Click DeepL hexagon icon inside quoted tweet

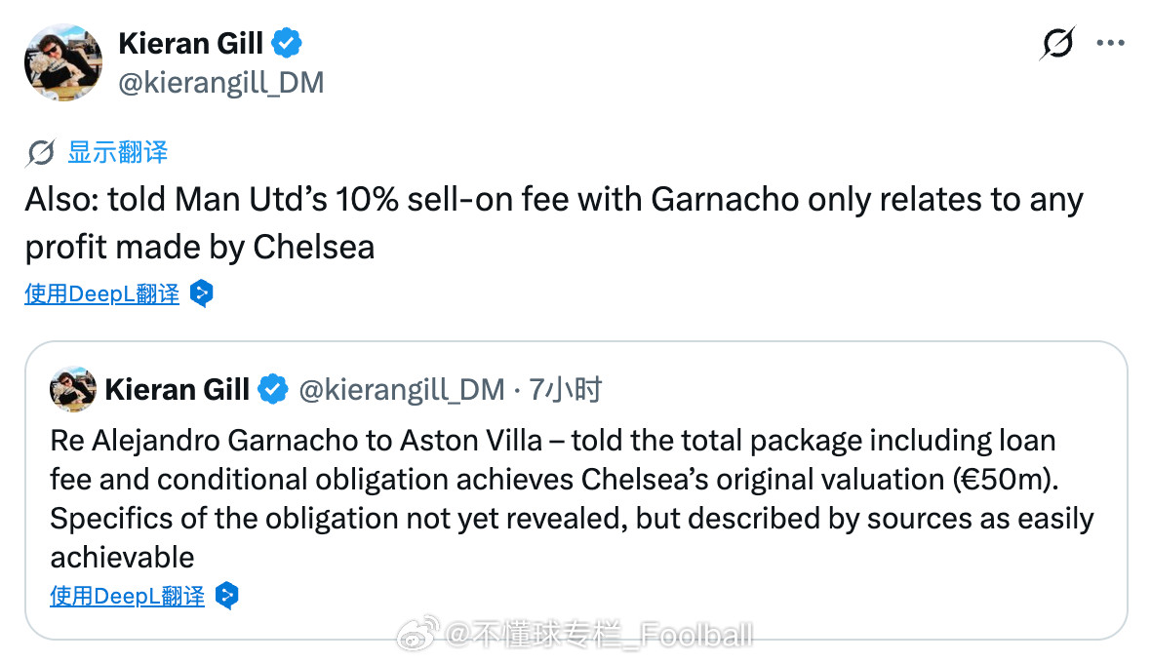(227, 596)
